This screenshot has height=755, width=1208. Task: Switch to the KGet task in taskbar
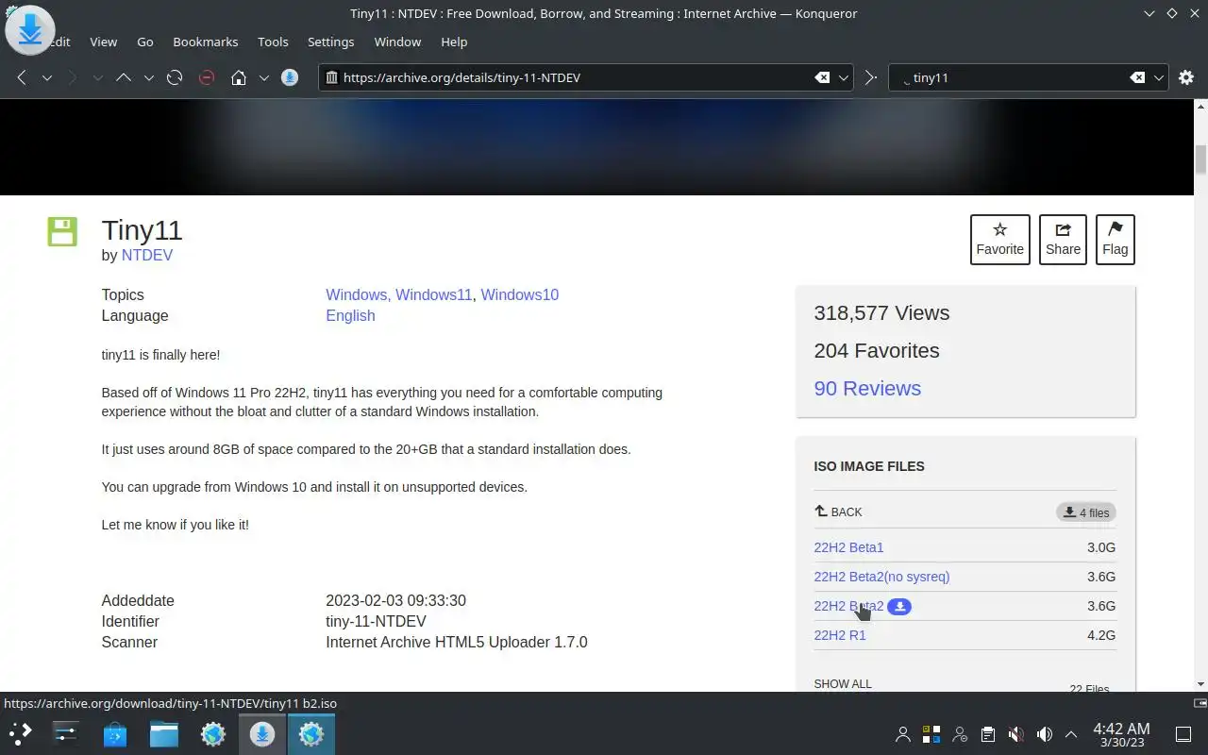click(262, 733)
